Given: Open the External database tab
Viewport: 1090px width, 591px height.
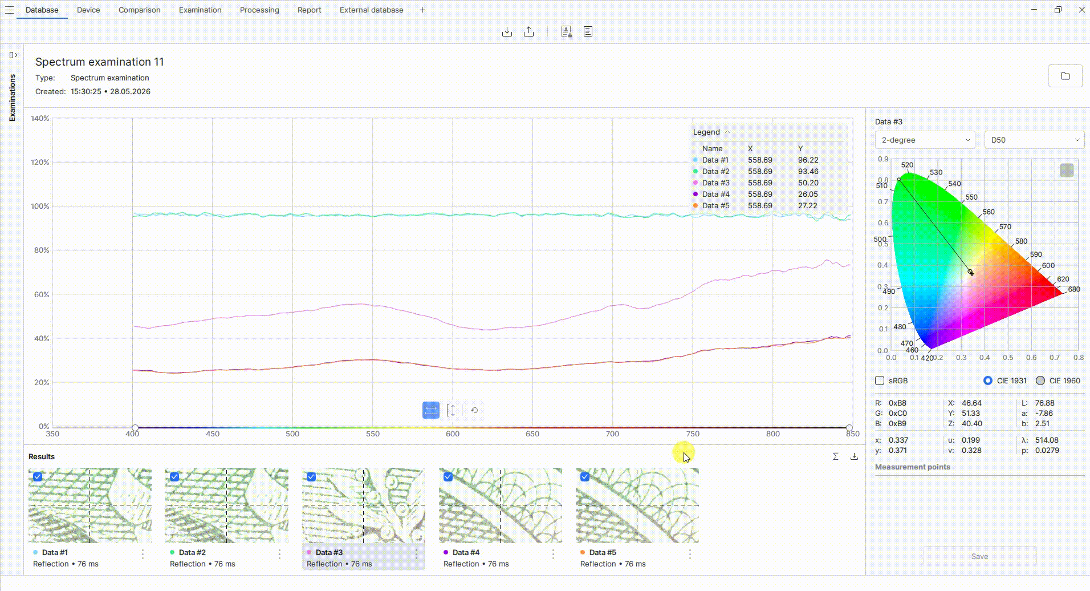Looking at the screenshot, I should click(372, 10).
